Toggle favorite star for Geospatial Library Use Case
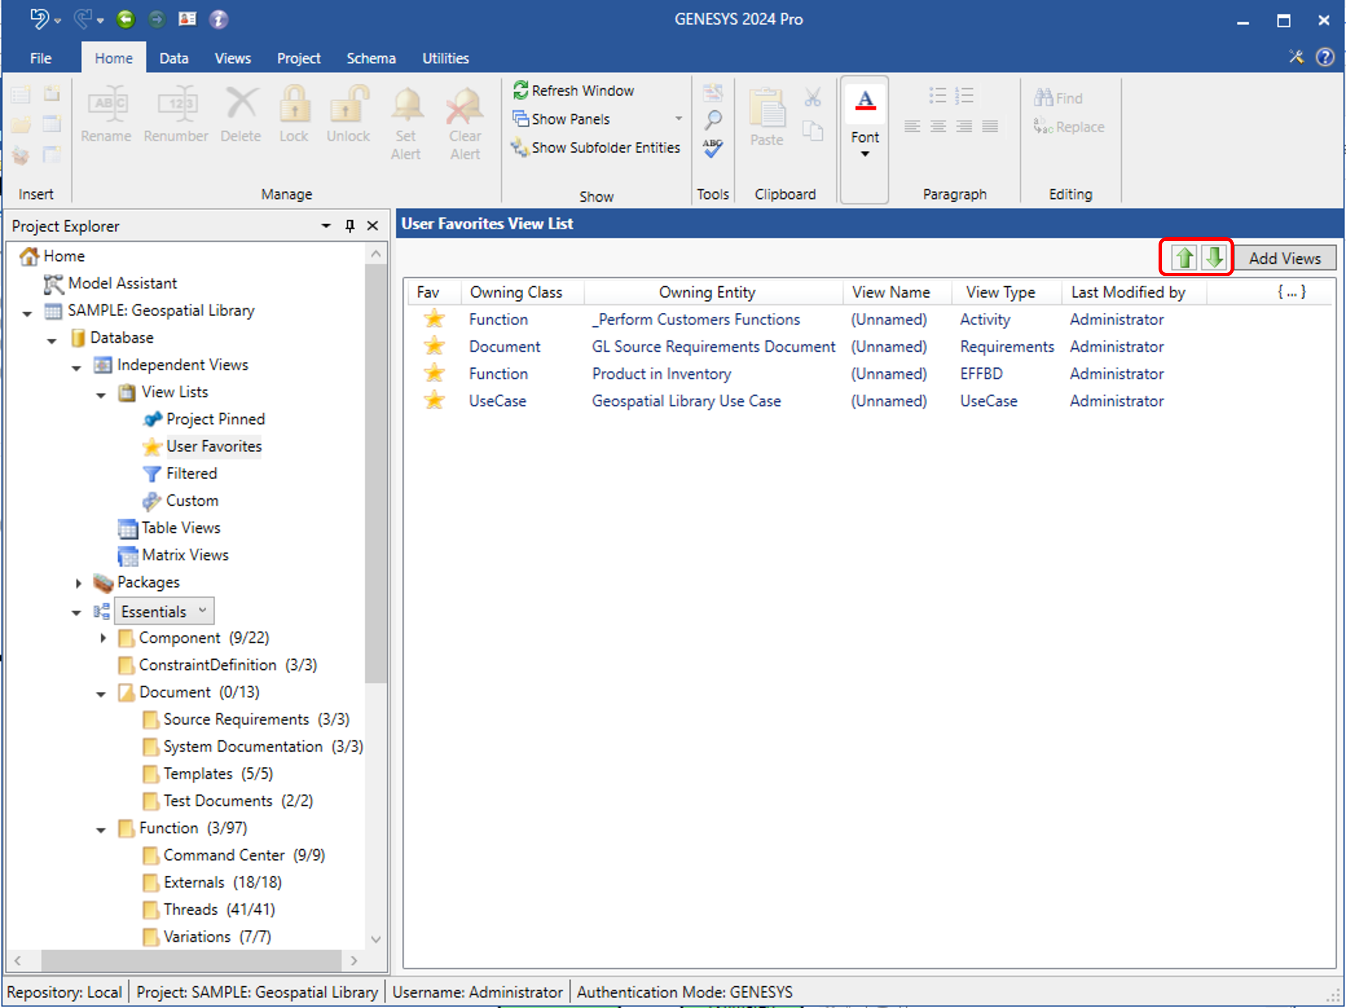1346x1008 pixels. pos(434,401)
